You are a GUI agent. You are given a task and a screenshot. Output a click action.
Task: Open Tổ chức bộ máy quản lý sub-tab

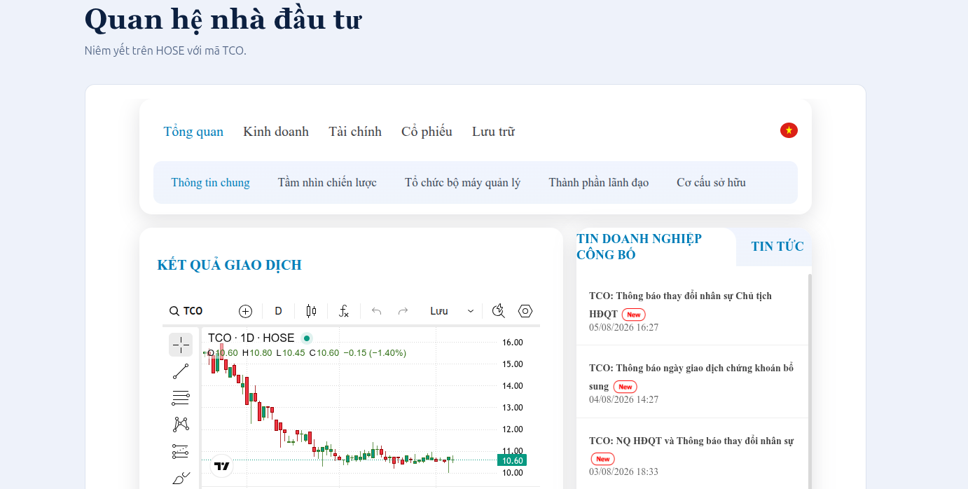click(462, 183)
